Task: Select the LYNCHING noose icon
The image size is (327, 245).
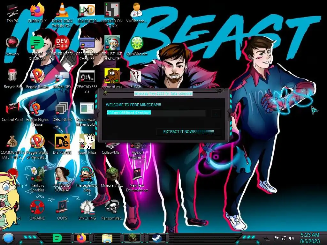Action: 87,207
